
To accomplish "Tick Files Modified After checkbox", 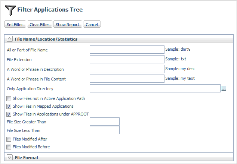I will [x=9, y=139].
